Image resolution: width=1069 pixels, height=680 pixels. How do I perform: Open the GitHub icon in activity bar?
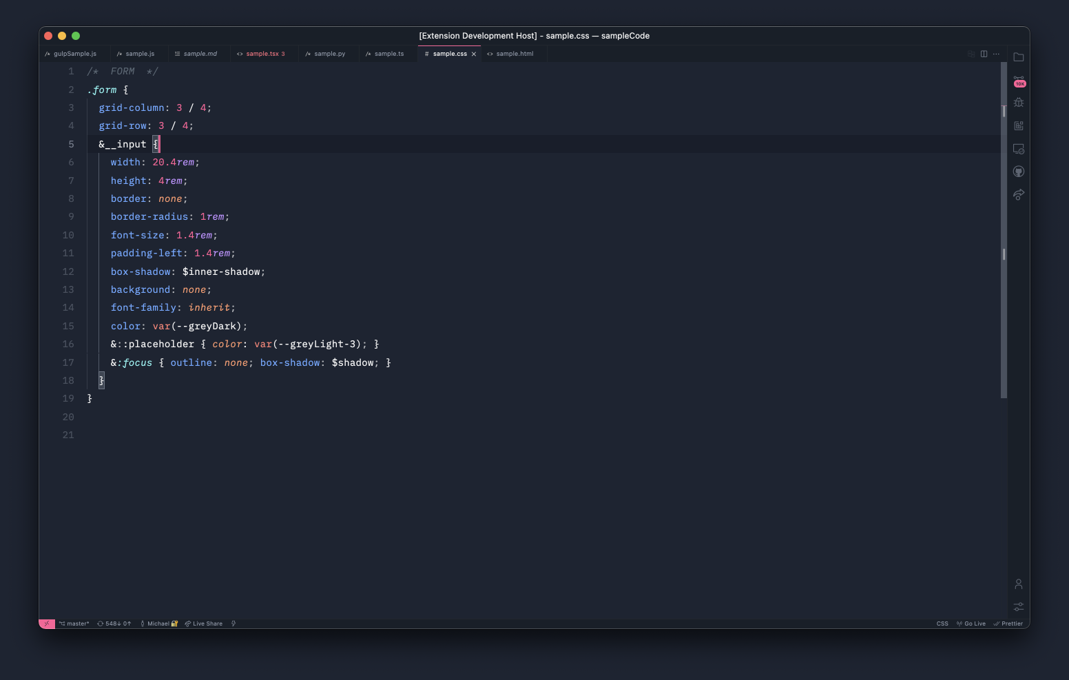click(x=1019, y=172)
